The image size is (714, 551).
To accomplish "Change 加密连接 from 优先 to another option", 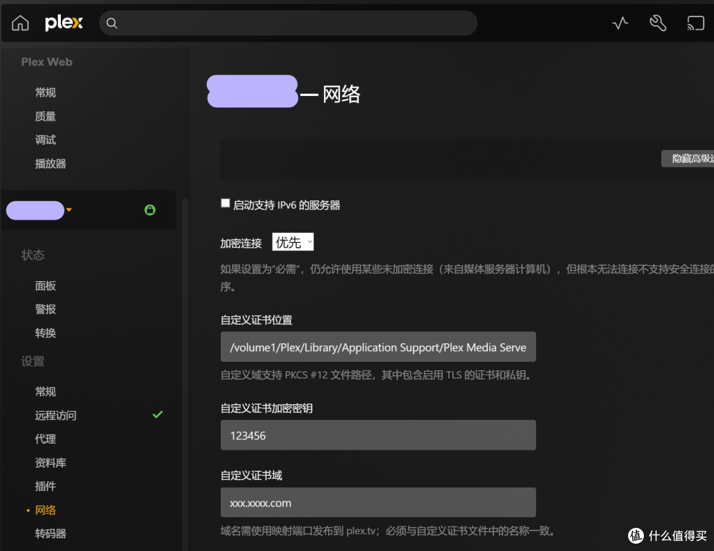I will pos(293,241).
